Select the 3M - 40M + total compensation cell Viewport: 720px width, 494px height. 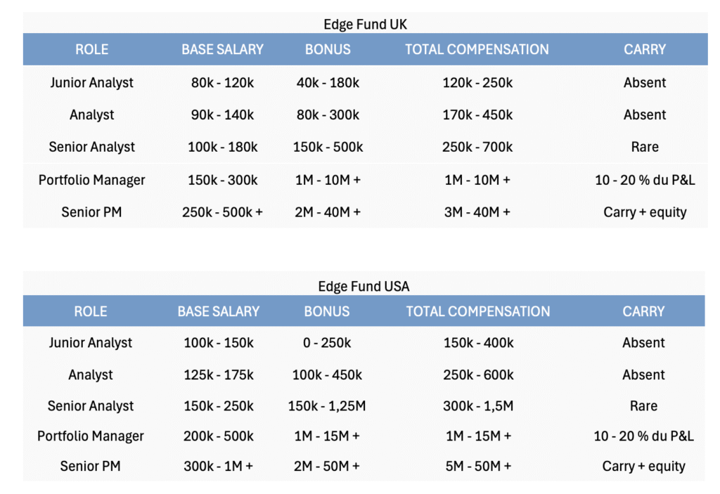477,212
